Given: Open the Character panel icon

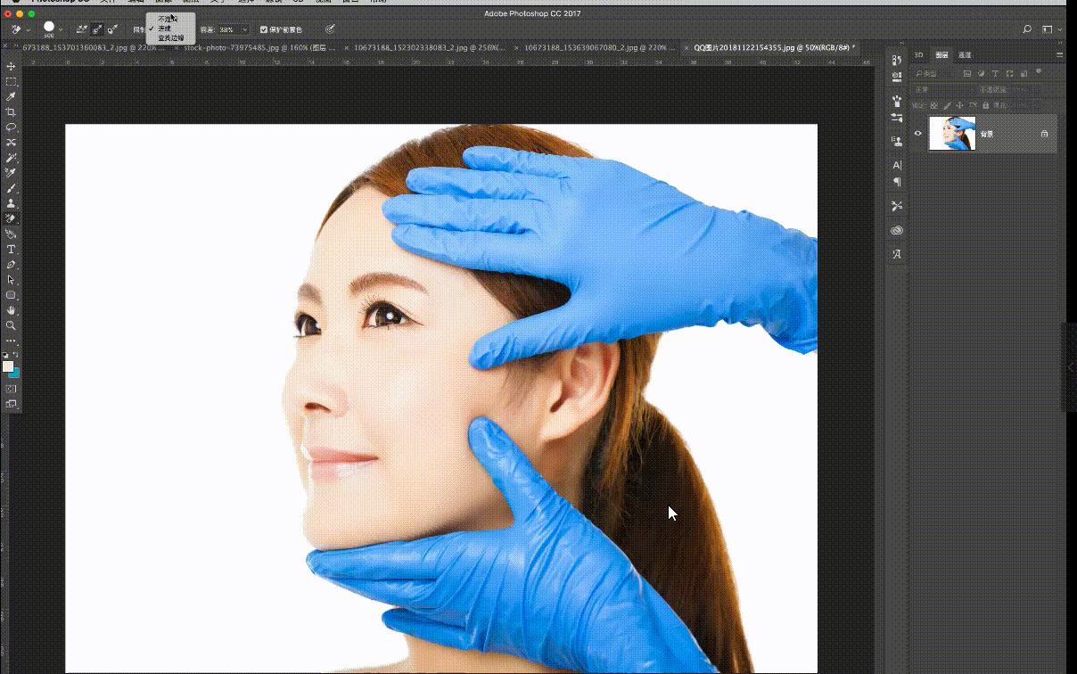Looking at the screenshot, I should [897, 165].
